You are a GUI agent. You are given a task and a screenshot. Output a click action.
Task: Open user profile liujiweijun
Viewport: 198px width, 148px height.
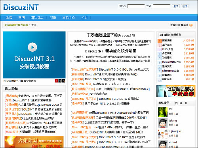pos(175,131)
